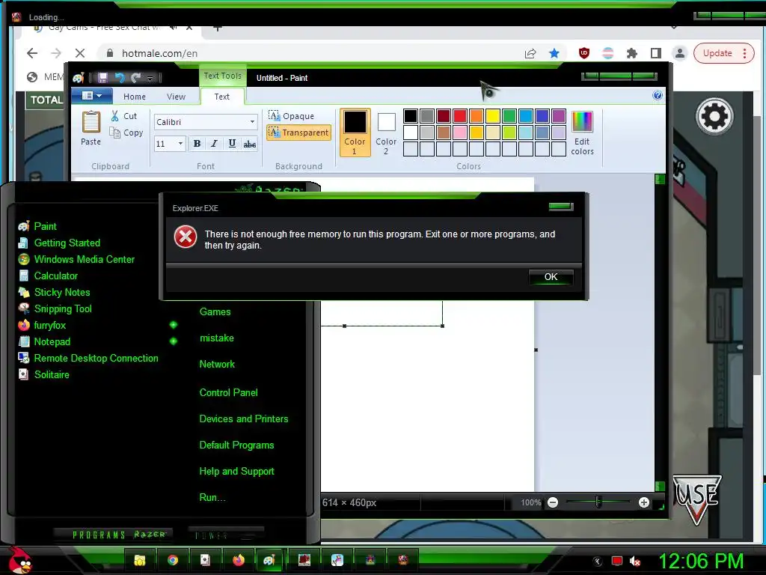Click the Cut scissors button
766x575 pixels.
[x=123, y=116]
